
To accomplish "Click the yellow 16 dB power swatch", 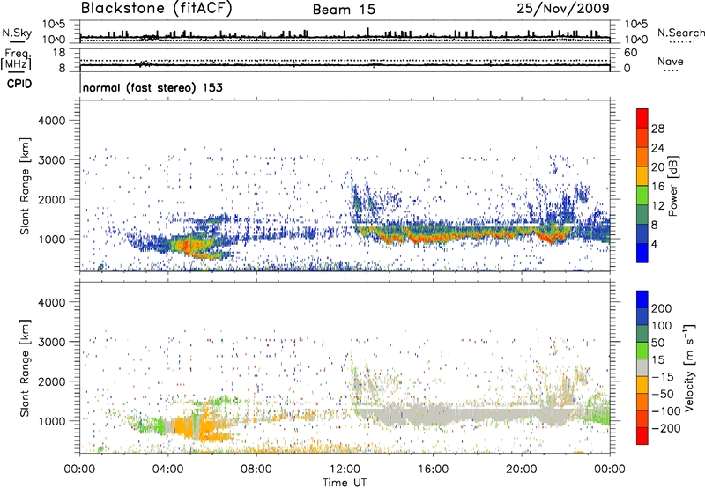I will (x=642, y=176).
